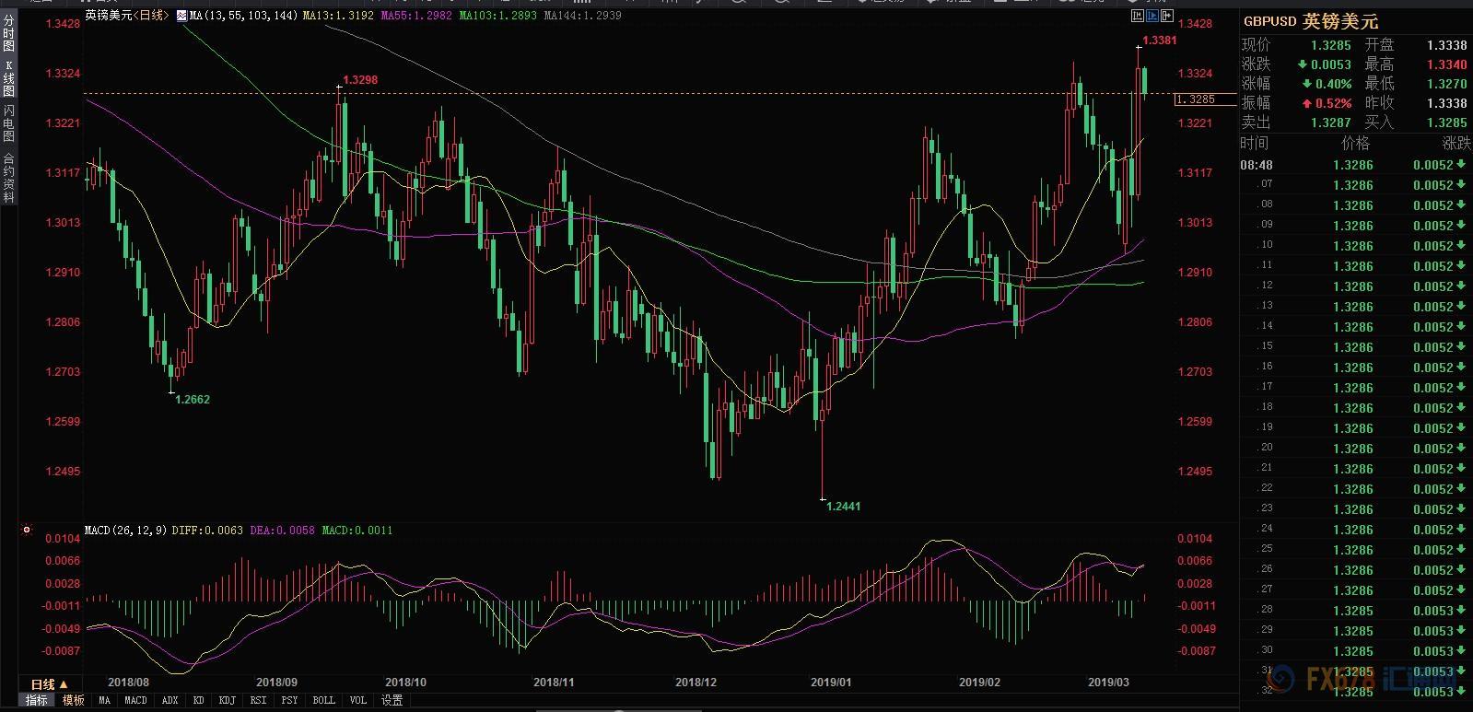Click the 时间 column header
Viewport: 1473px width, 712px height.
pos(1255,143)
